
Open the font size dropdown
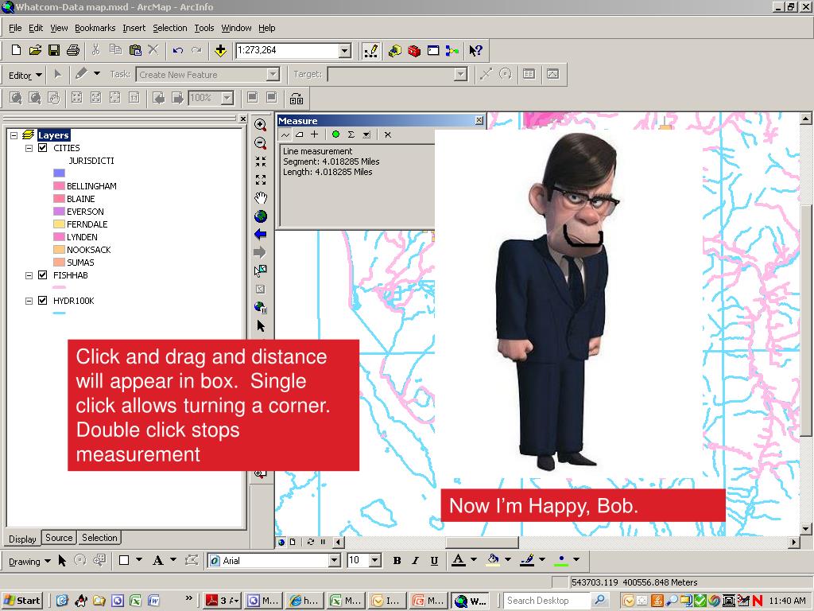[x=375, y=561]
